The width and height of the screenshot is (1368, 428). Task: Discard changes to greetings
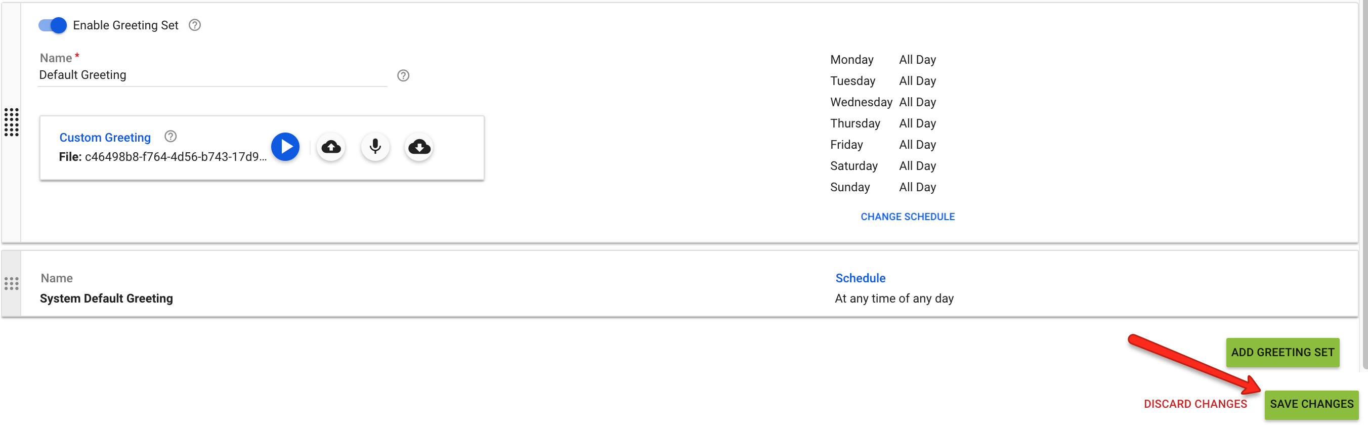click(x=1195, y=404)
